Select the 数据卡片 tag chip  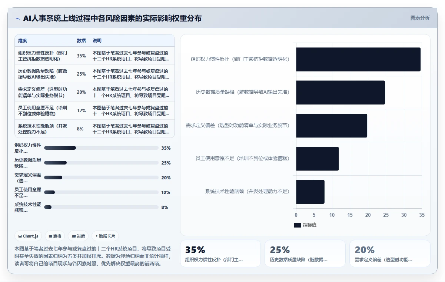pyautogui.click(x=105, y=236)
